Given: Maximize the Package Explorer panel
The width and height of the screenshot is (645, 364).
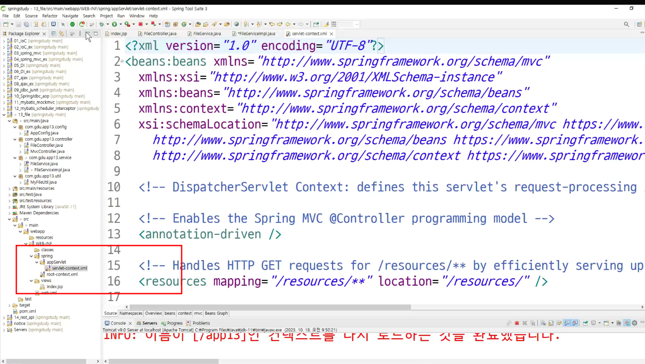Looking at the screenshot, I should pyautogui.click(x=96, y=33).
